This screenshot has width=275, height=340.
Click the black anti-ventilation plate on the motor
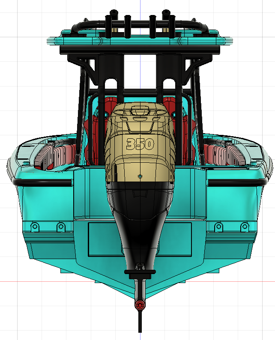[x=140, y=271]
